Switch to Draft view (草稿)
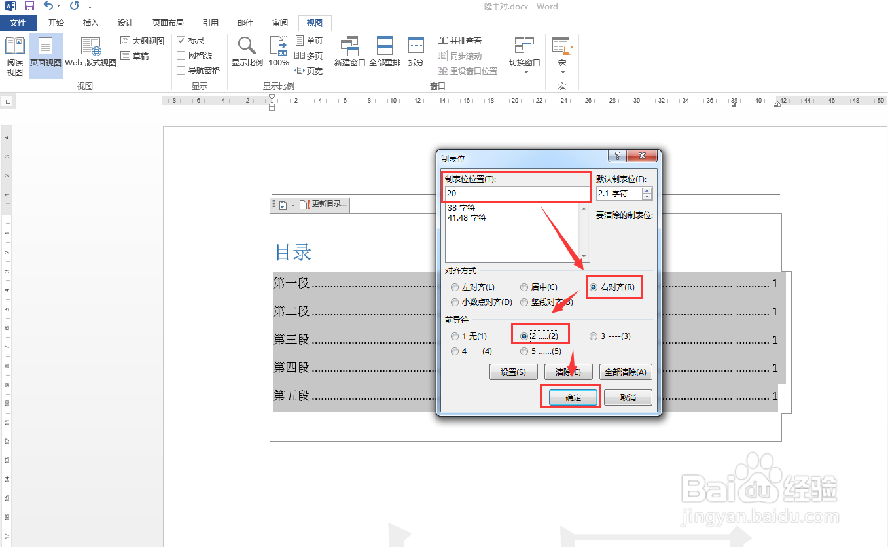888x547 pixels. (135, 56)
